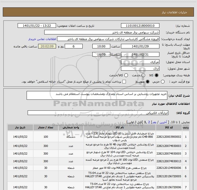Click general description text area
Screen dimensions: 197x190
[97, 95]
